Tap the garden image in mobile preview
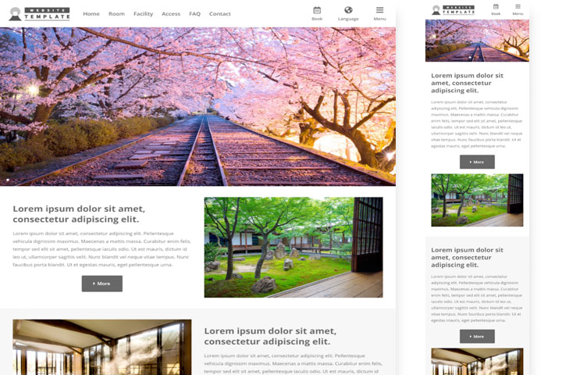Viewport: 562px width, 375px height. click(x=477, y=200)
